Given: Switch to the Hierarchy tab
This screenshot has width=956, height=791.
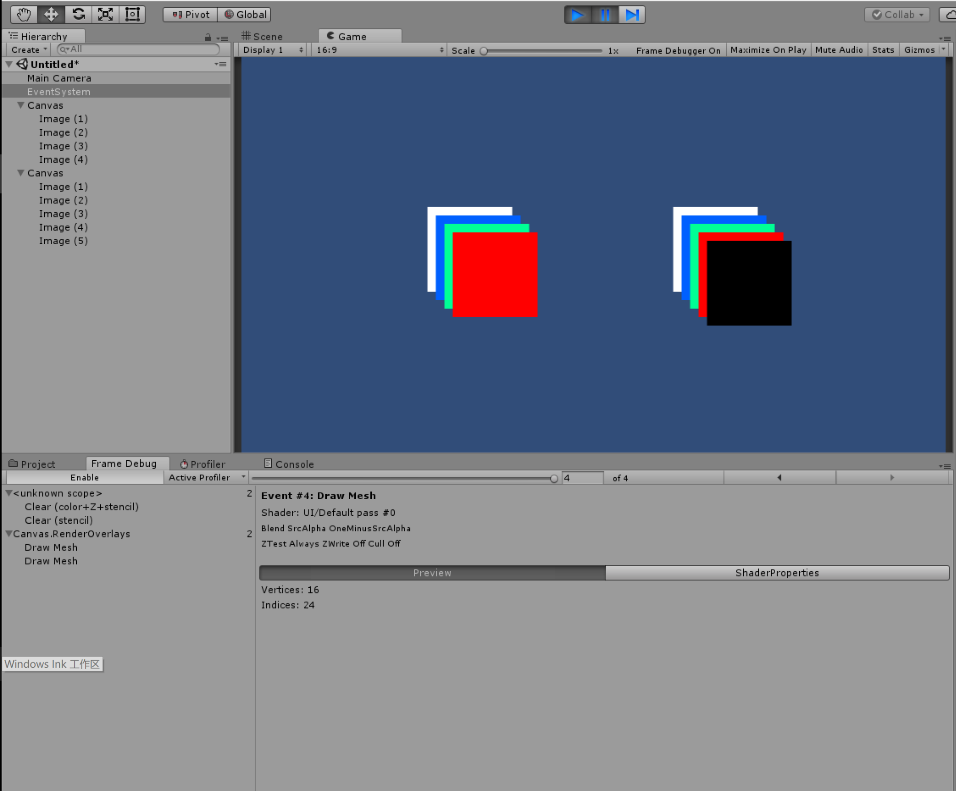Looking at the screenshot, I should tap(43, 36).
